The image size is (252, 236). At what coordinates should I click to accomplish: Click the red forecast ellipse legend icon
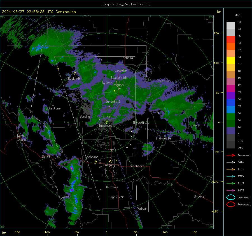coord(231,204)
